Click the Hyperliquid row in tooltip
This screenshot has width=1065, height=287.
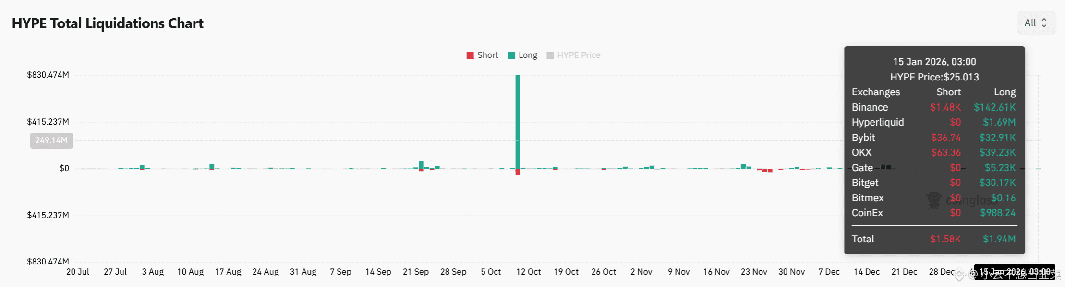pyautogui.click(x=933, y=122)
